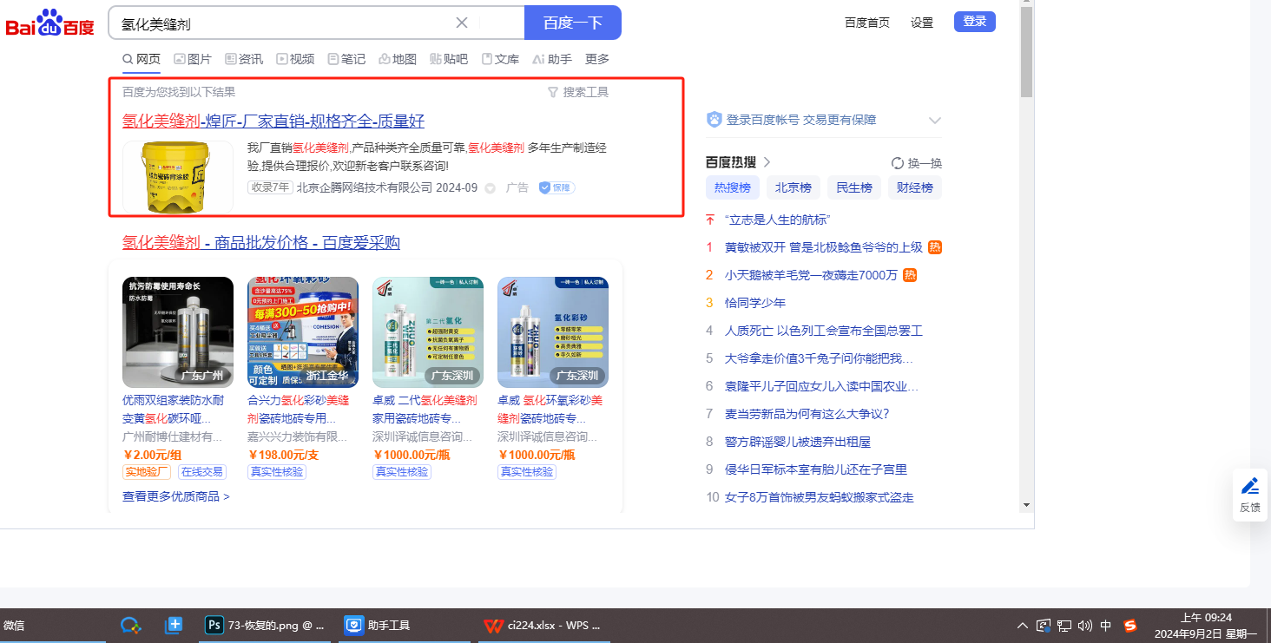Switch to the 图片 tab
The height and width of the screenshot is (643, 1271).
193,59
